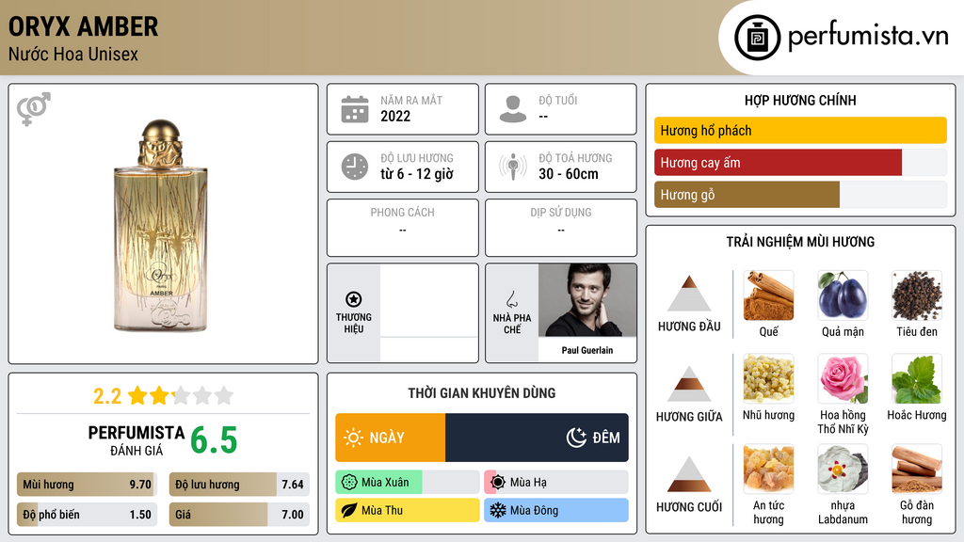Click the flower icon for Mùa Xuân
This screenshot has height=542, width=964.
tap(349, 483)
